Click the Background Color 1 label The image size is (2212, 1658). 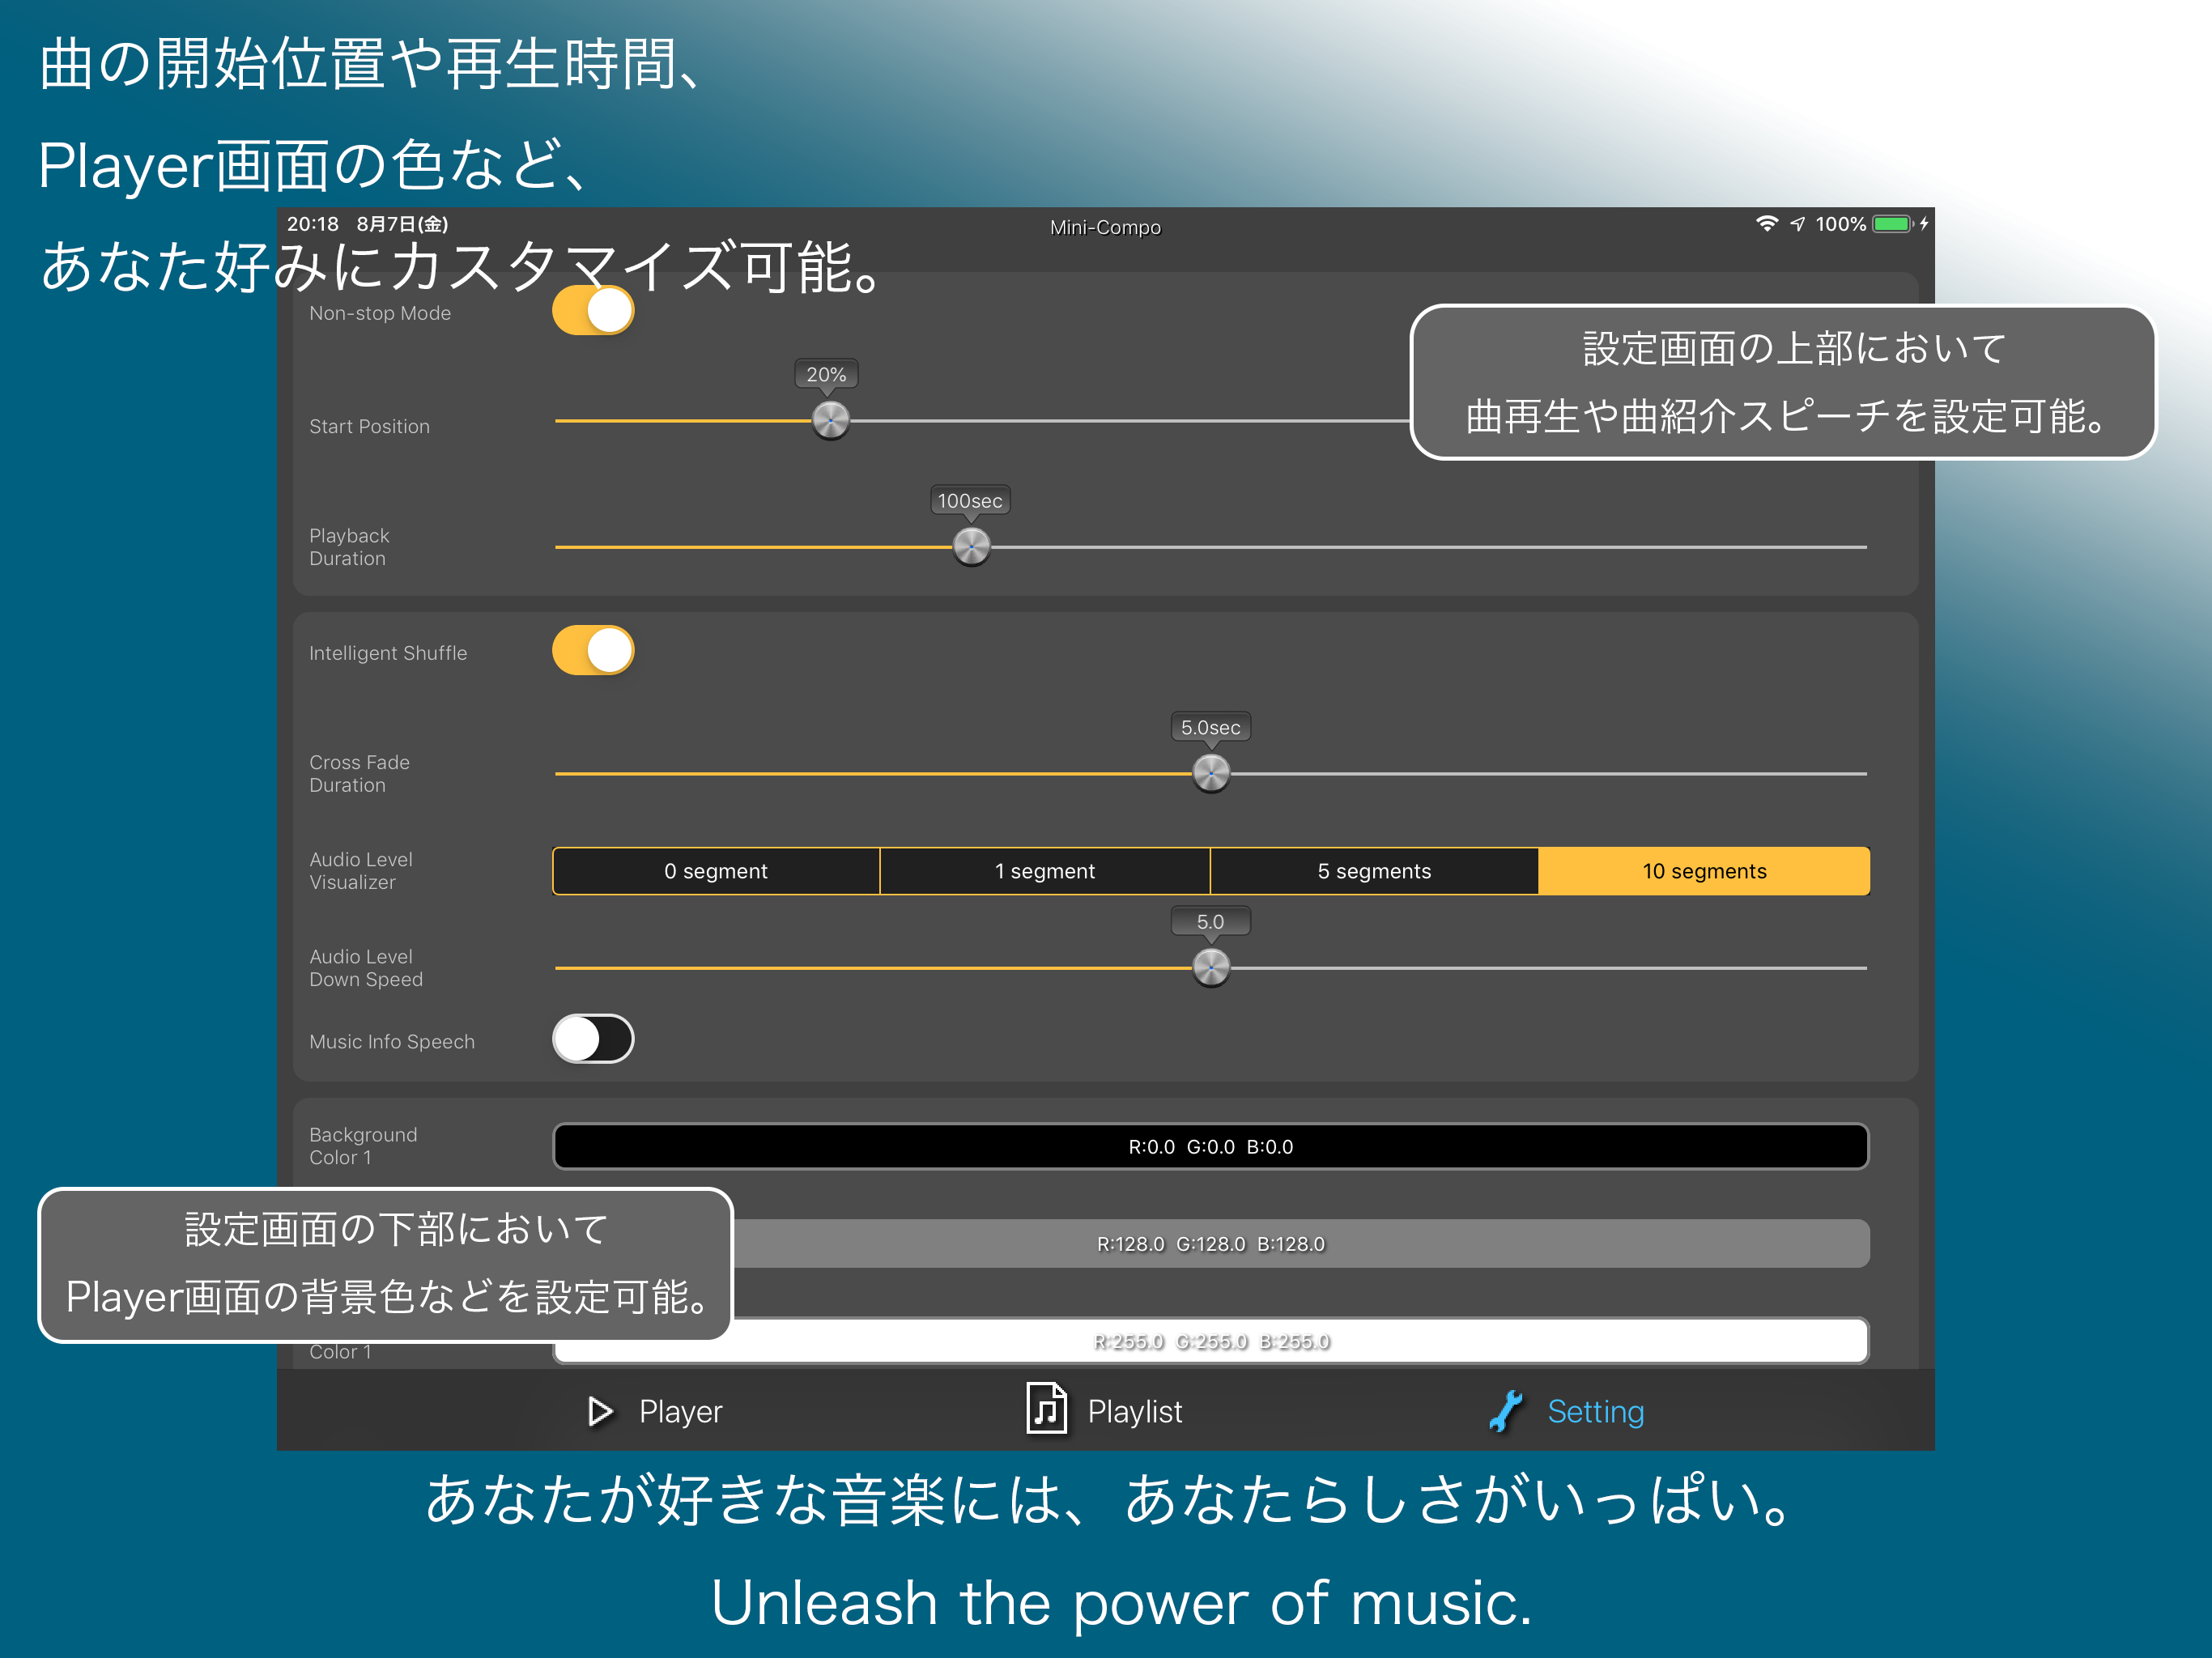click(363, 1145)
